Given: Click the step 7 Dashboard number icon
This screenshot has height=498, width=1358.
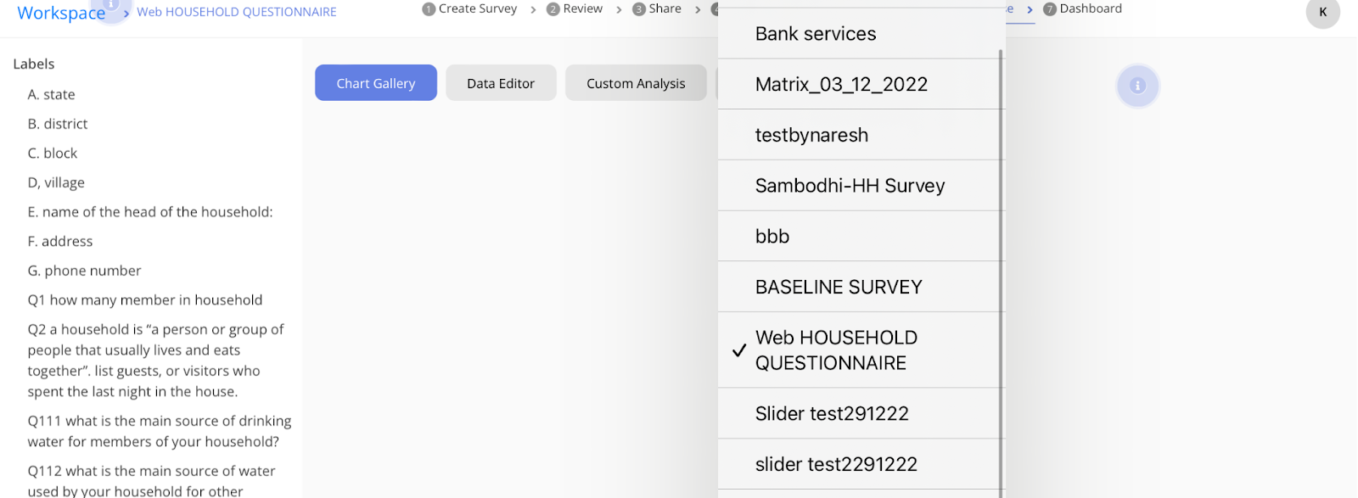Looking at the screenshot, I should point(1050,9).
